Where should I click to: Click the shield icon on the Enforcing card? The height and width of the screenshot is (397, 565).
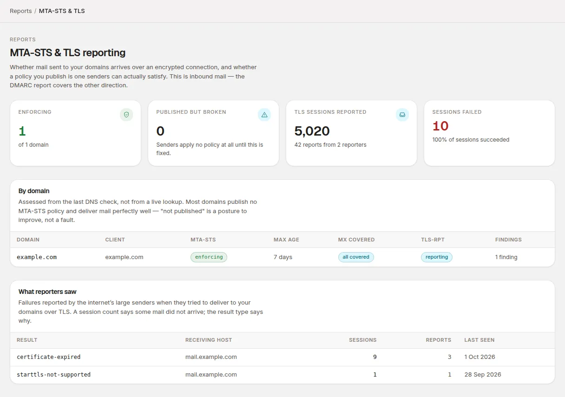click(x=126, y=115)
